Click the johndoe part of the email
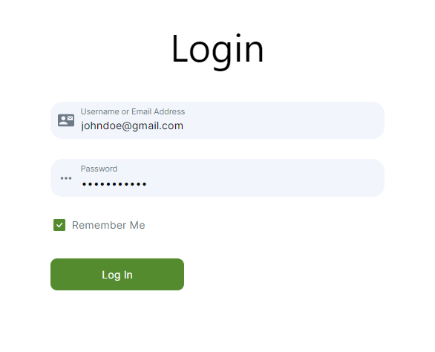435x352 pixels. 101,126
